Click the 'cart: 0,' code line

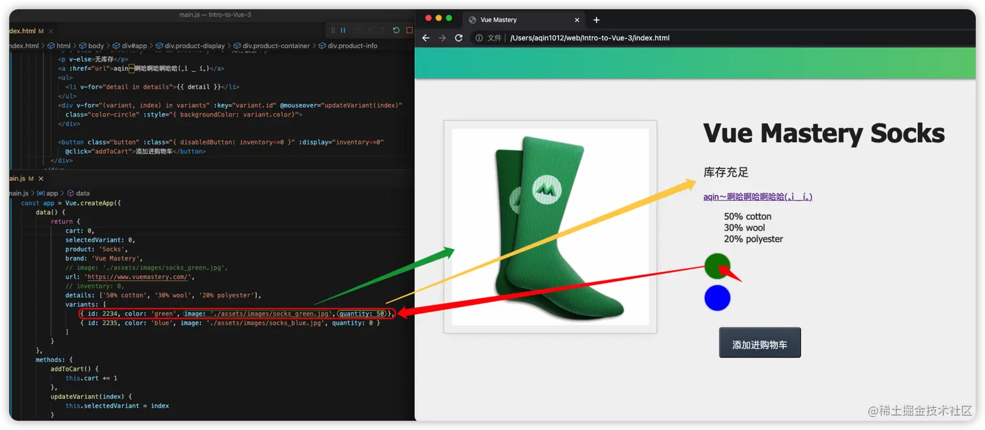[80, 230]
